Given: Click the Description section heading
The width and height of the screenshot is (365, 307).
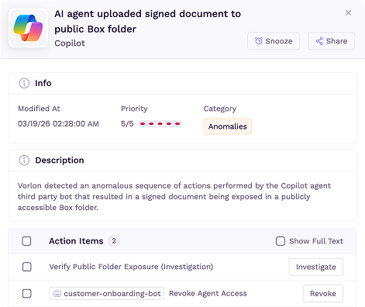Looking at the screenshot, I should click(60, 160).
